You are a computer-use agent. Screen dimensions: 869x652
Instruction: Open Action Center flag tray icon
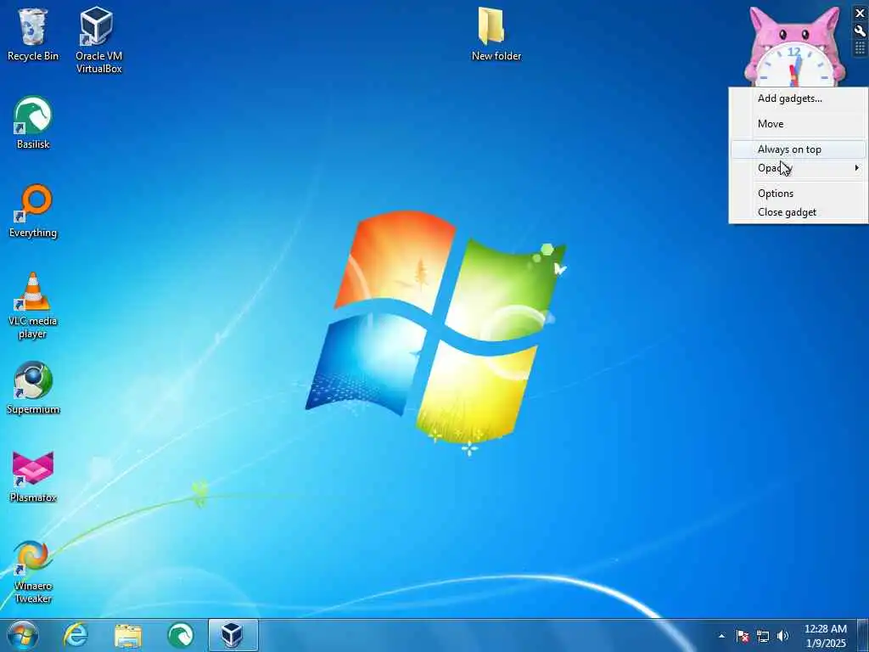coord(743,636)
